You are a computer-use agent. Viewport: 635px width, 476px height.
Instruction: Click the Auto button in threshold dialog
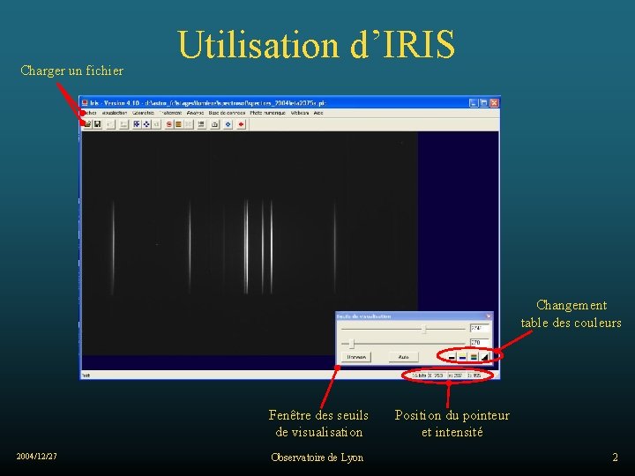tap(403, 357)
